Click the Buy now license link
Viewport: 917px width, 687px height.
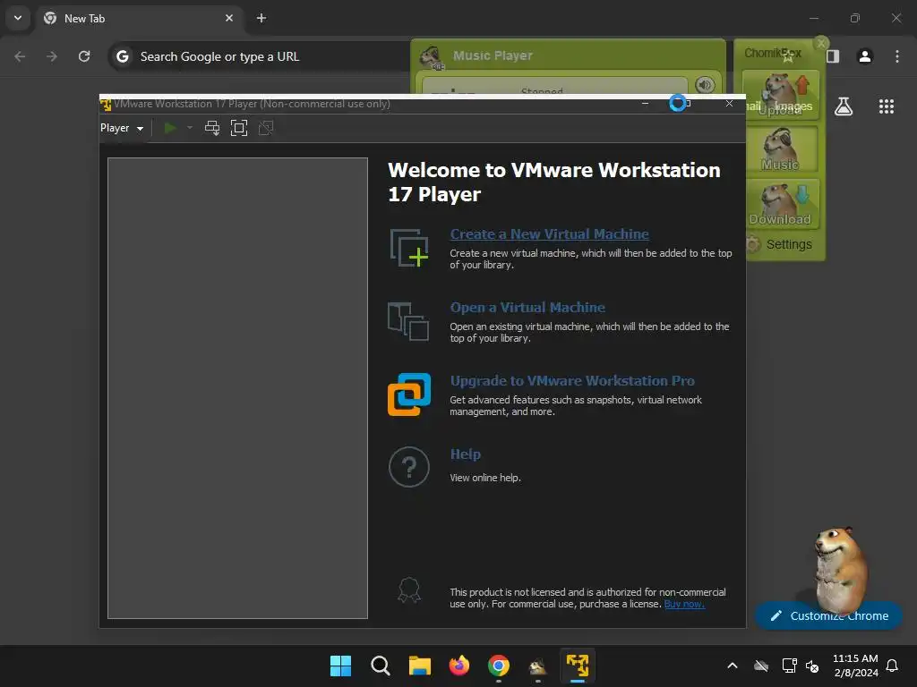[x=684, y=604]
